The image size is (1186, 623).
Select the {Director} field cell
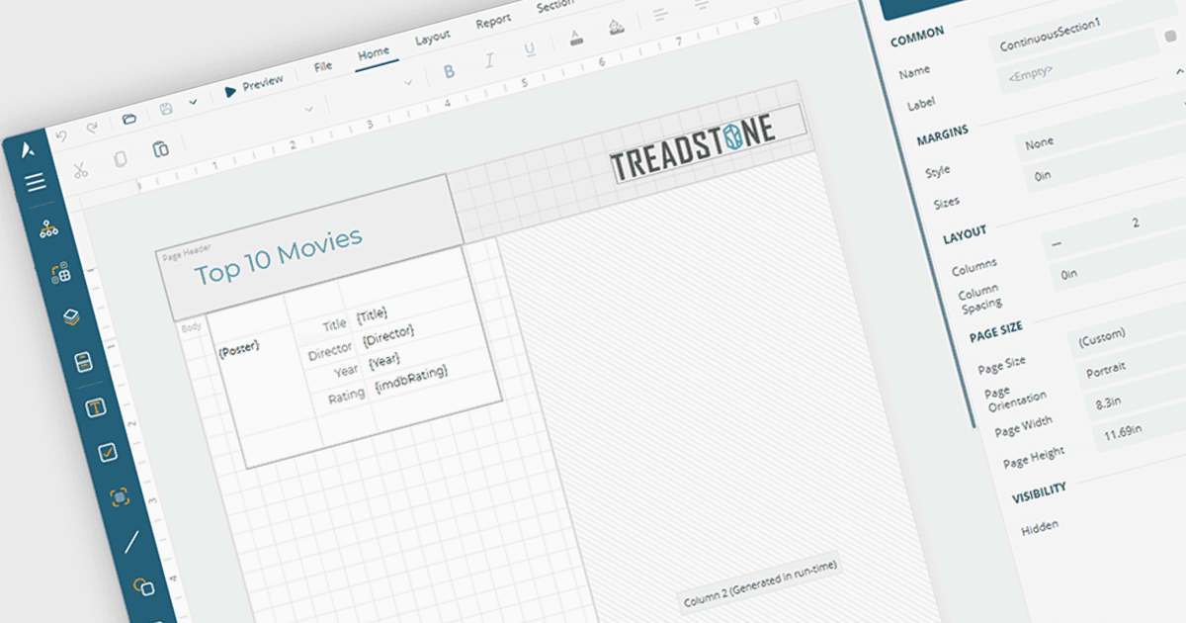click(x=388, y=334)
